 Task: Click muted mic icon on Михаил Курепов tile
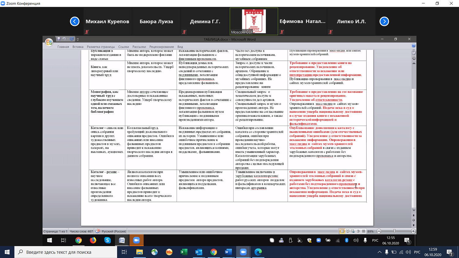87,32
